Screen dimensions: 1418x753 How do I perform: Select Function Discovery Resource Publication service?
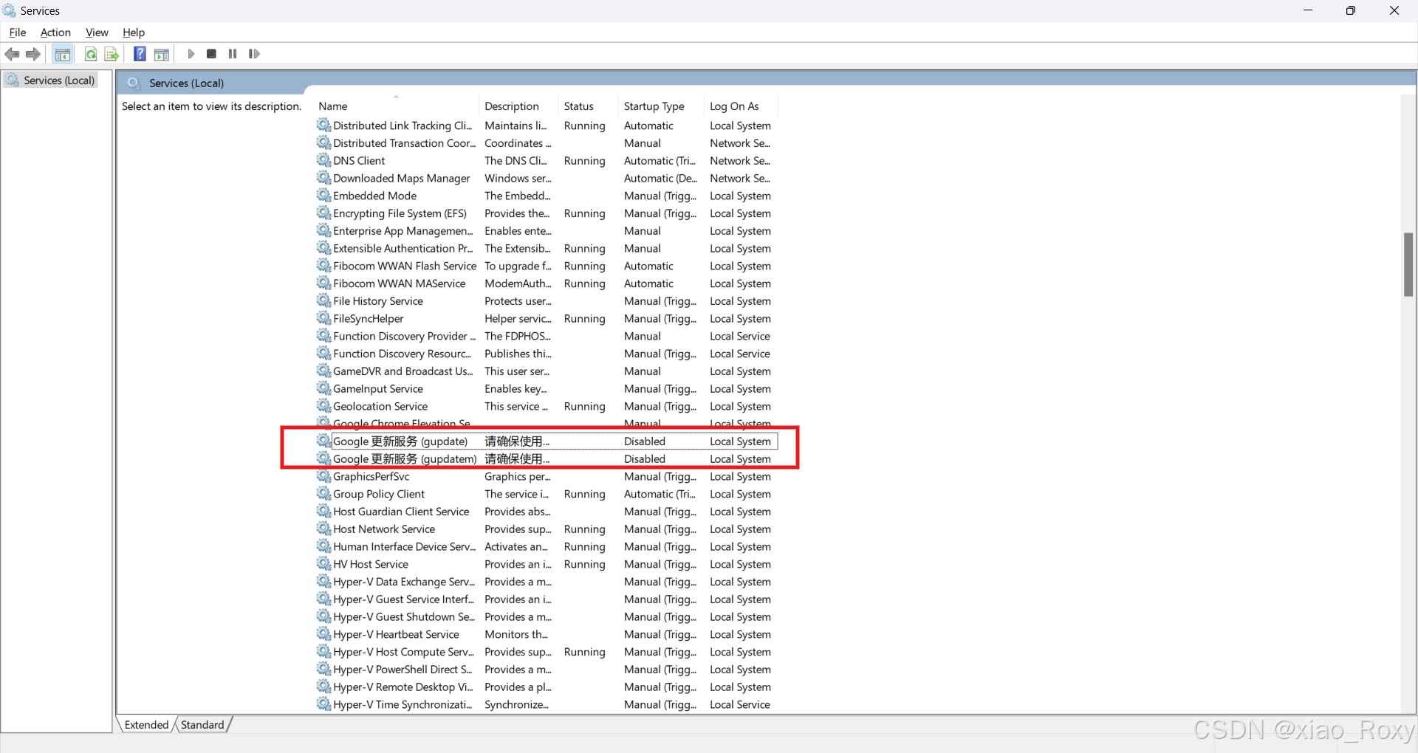point(547,354)
